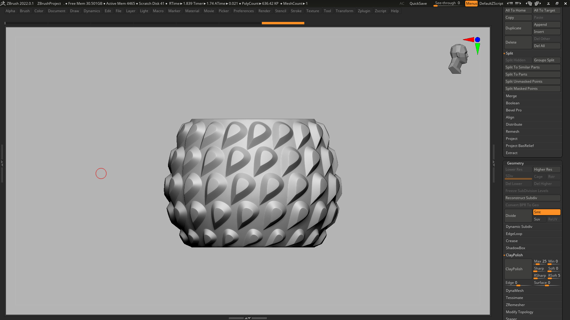Viewport: 570px width, 320px height.
Task: Adjust ClayPolish Edge slider
Action: pos(518,283)
